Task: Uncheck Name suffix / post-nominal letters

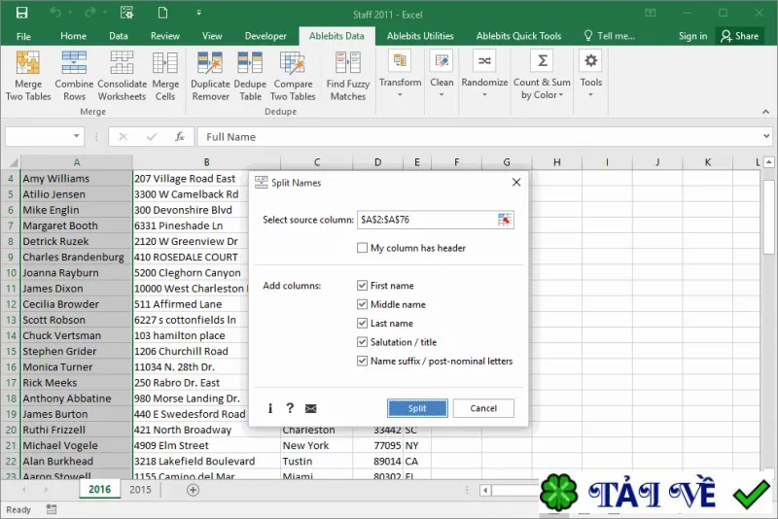Action: tap(362, 361)
